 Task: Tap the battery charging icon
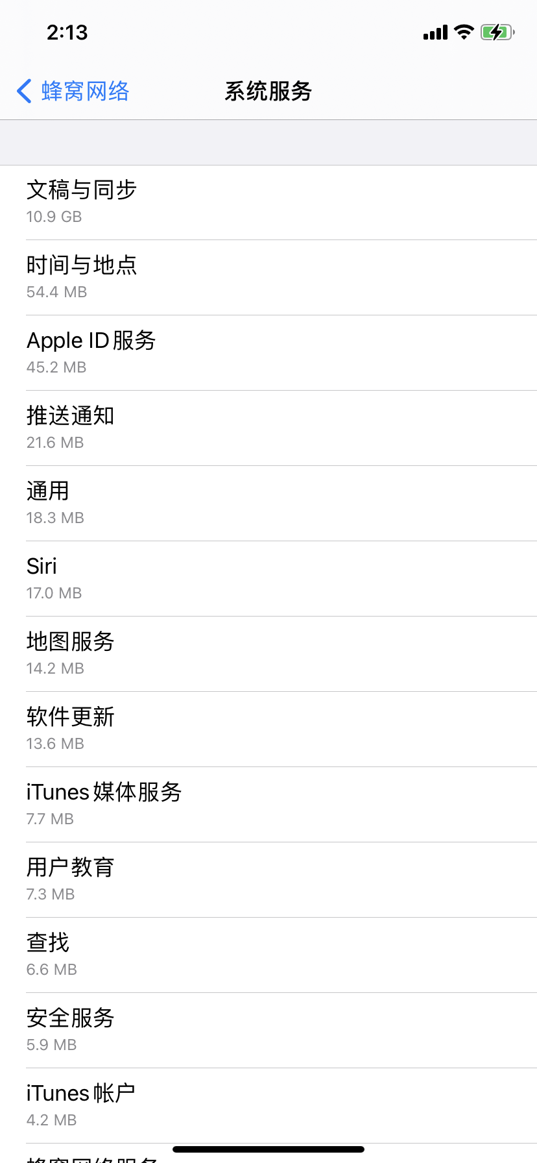(497, 32)
